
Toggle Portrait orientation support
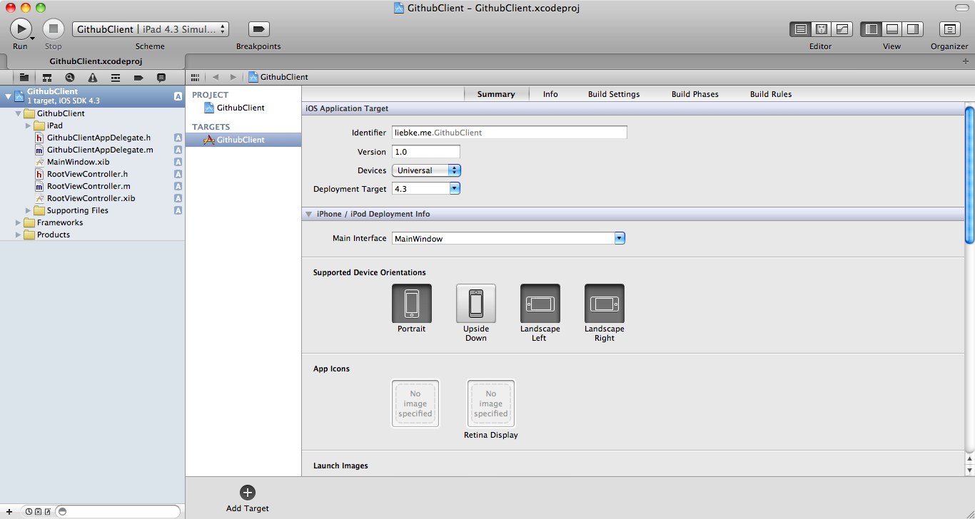pos(412,304)
